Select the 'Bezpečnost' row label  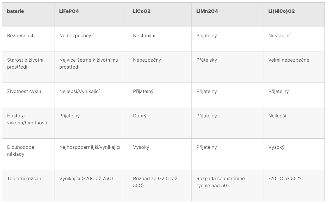point(20,36)
